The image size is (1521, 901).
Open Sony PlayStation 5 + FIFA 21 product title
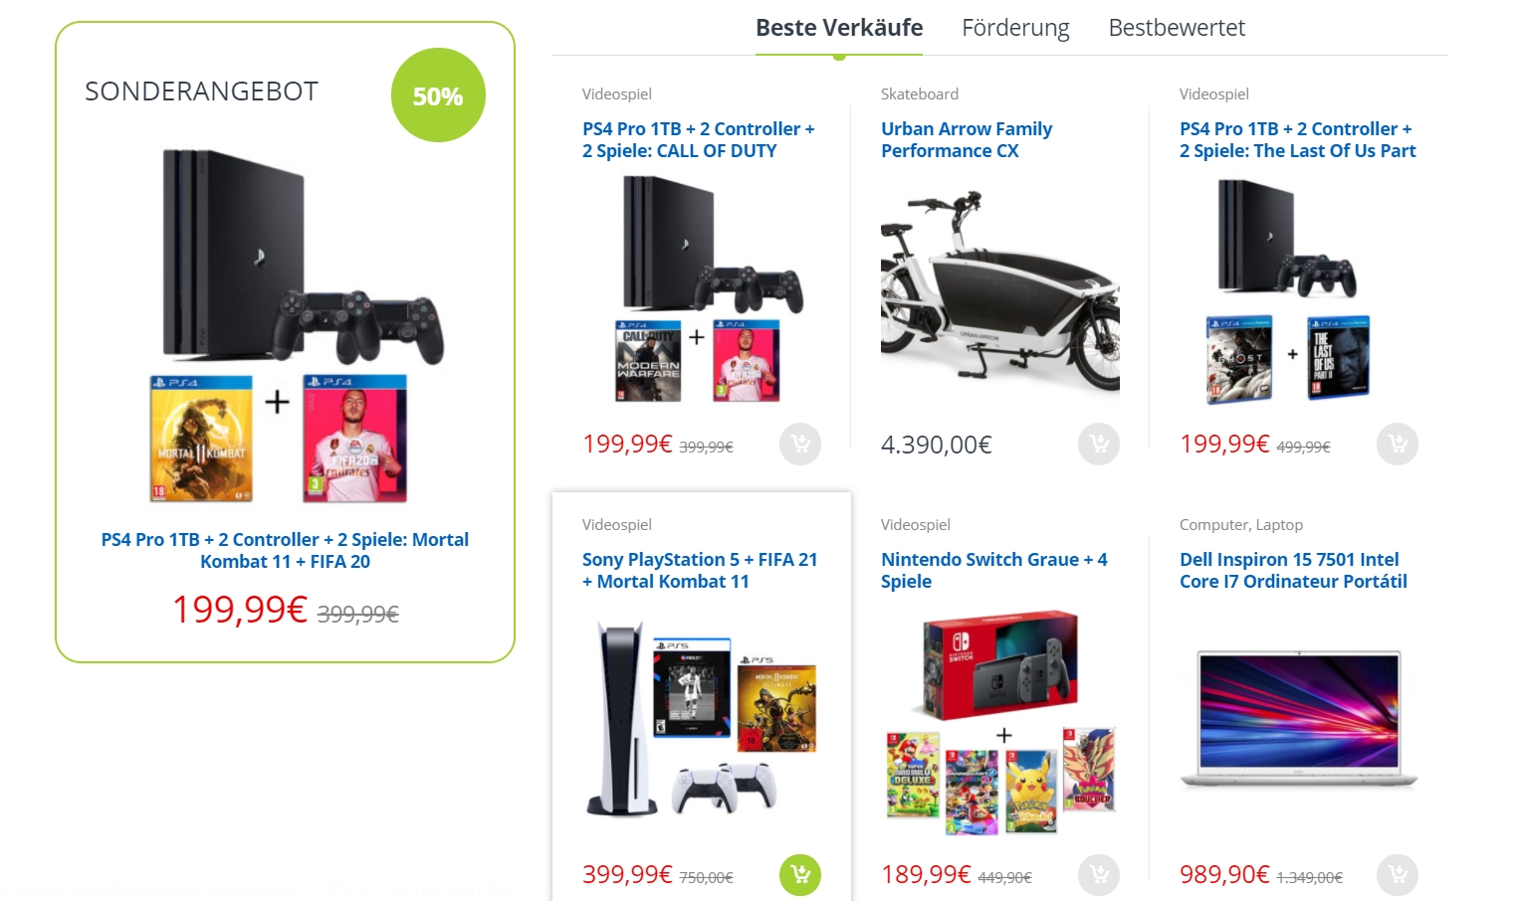(700, 570)
